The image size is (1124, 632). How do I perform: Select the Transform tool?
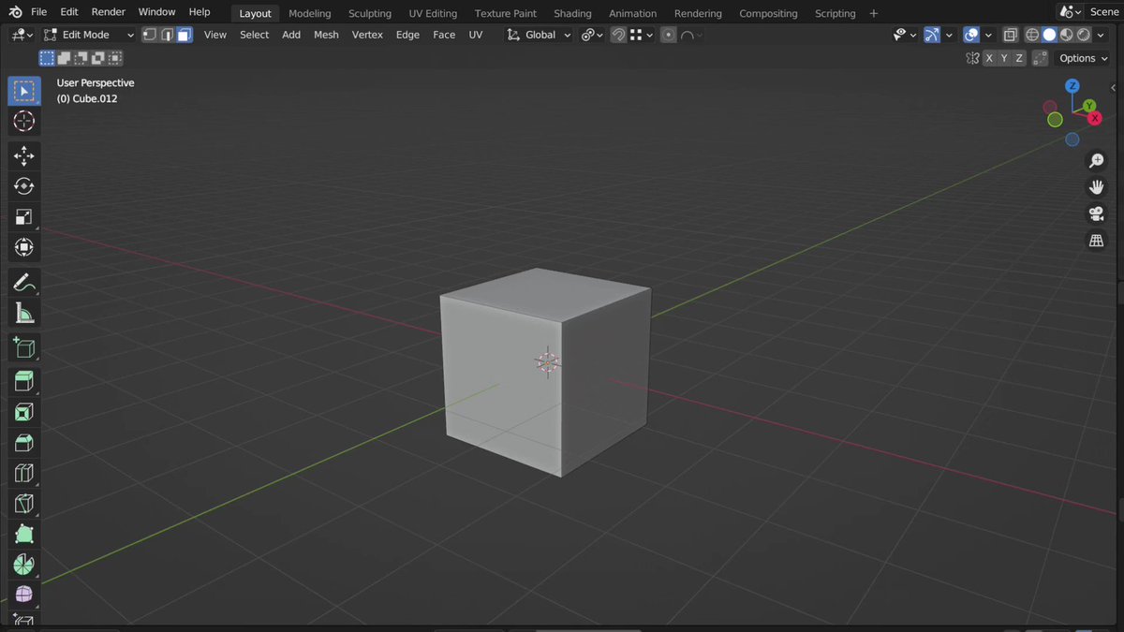24,247
